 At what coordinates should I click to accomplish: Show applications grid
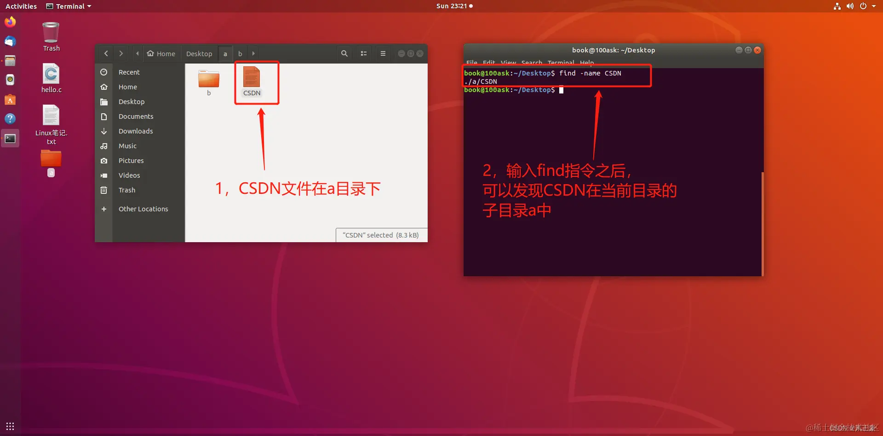(x=10, y=426)
